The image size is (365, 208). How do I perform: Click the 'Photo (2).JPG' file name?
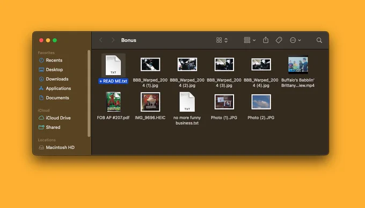point(261,117)
